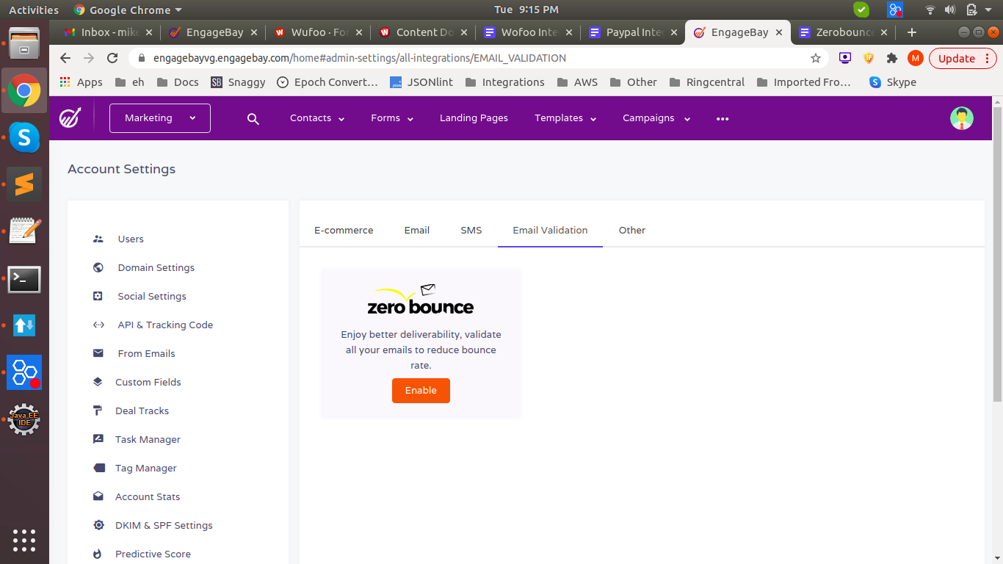This screenshot has height=564, width=1003.
Task: Switch to the E-commerce integrations tab
Action: (344, 231)
